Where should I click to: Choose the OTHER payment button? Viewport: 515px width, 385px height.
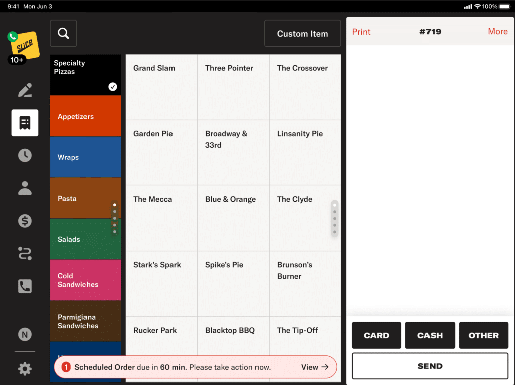[483, 335]
